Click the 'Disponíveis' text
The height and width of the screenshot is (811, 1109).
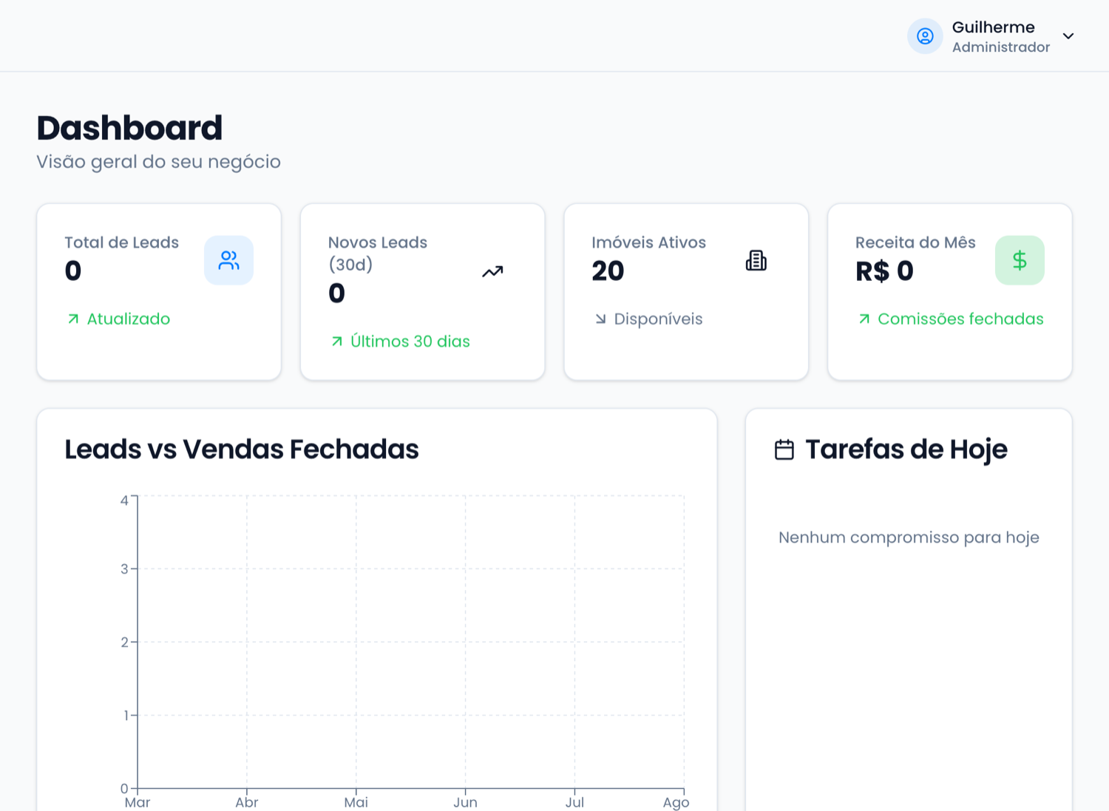658,319
